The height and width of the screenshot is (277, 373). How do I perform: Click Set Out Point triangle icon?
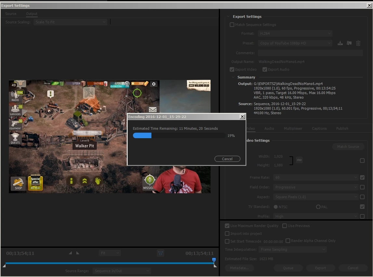(x=78, y=253)
